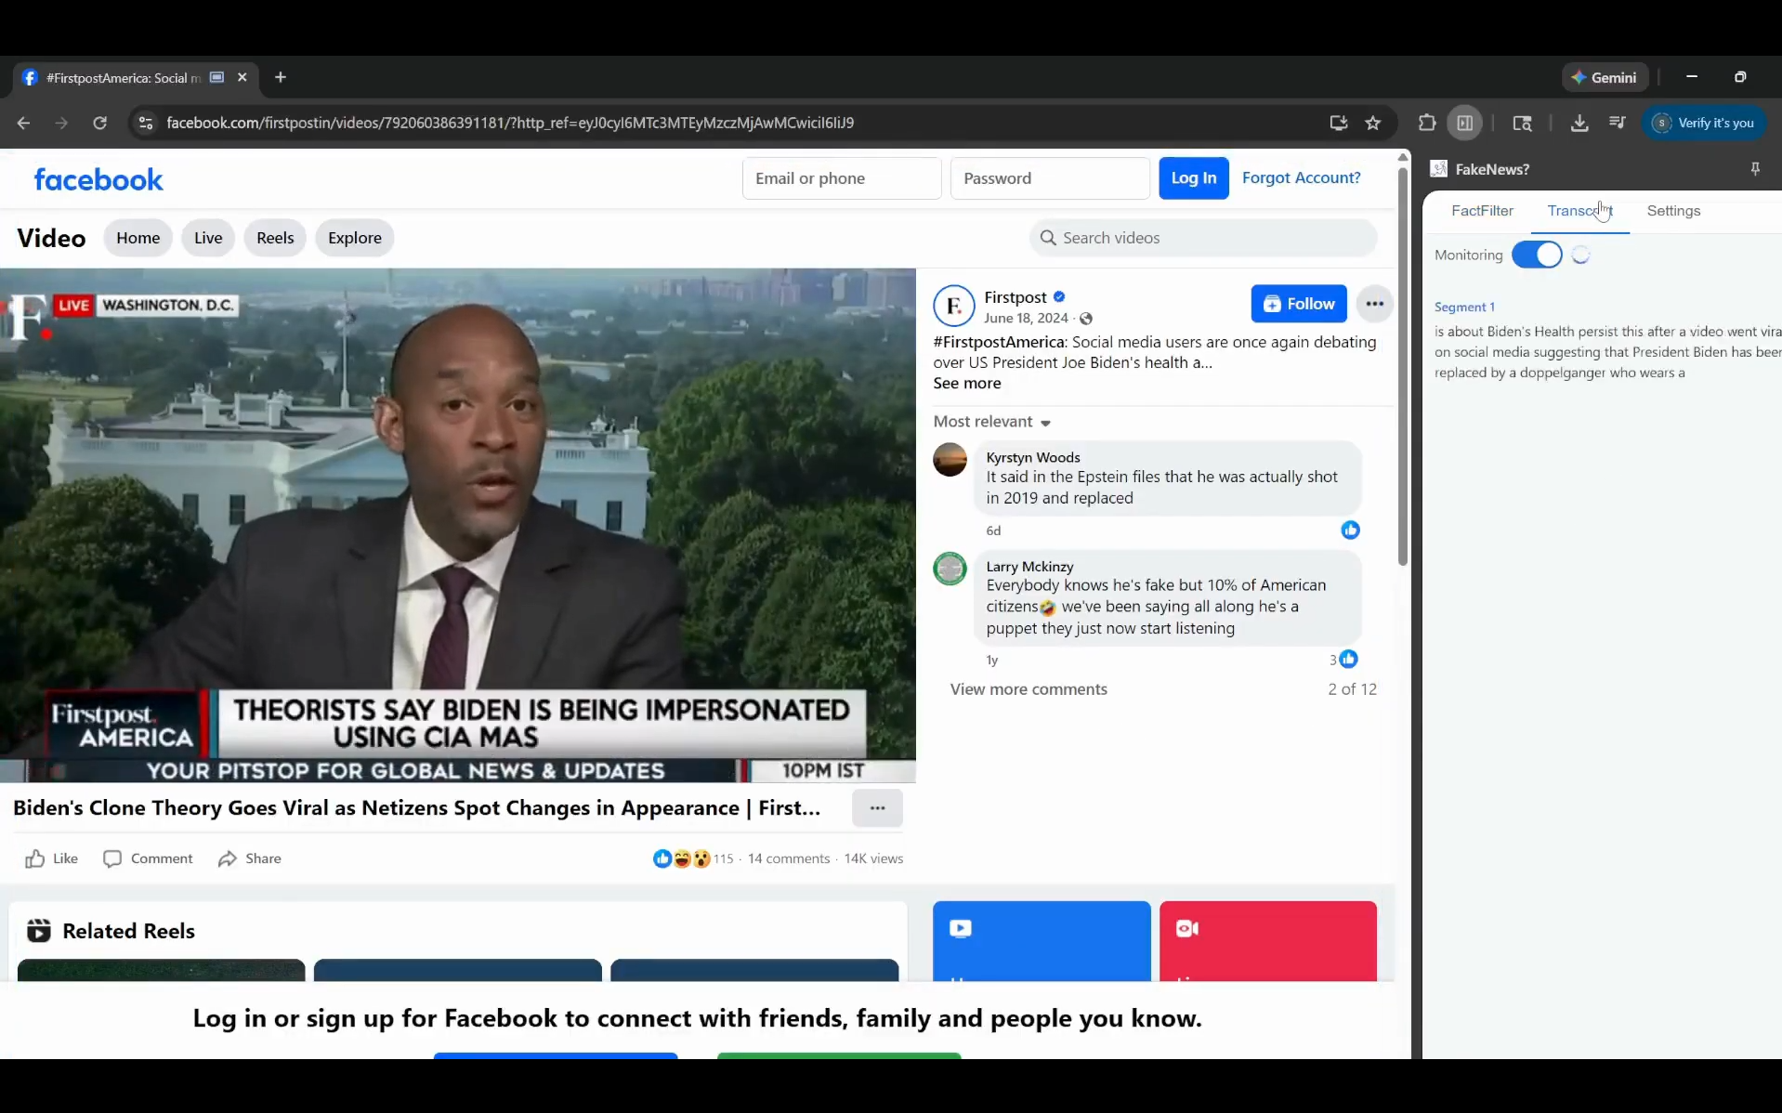Viewport: 1782px width, 1113px height.
Task: Load more with View more comments
Action: pyautogui.click(x=1029, y=689)
